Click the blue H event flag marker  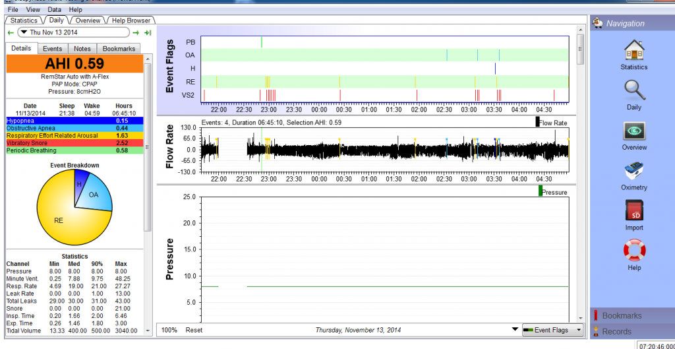pyautogui.click(x=495, y=68)
